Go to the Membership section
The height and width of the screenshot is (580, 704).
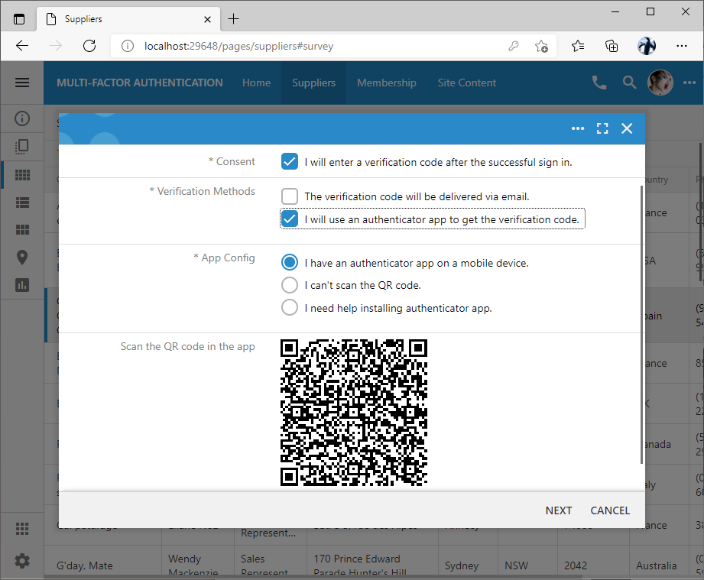(387, 83)
